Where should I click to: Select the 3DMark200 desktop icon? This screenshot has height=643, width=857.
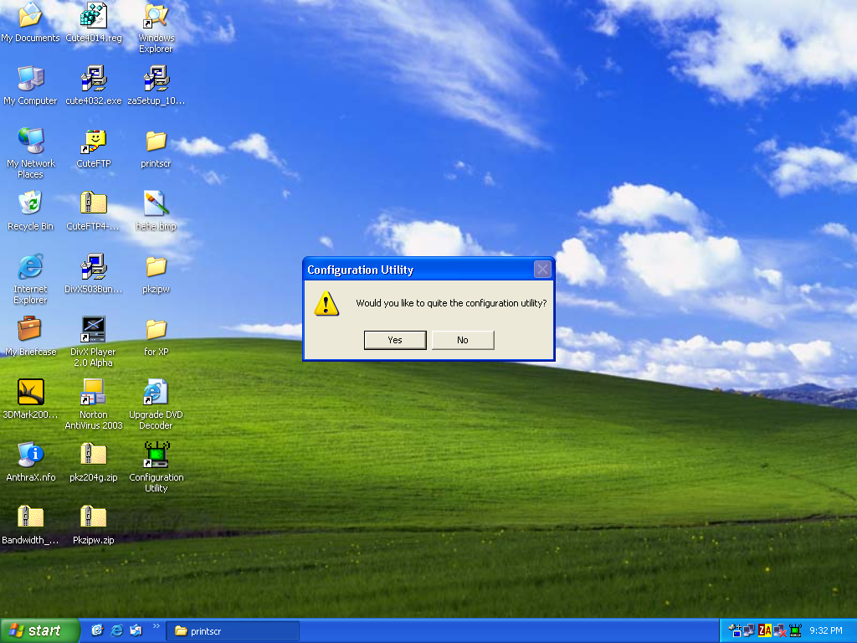31,399
